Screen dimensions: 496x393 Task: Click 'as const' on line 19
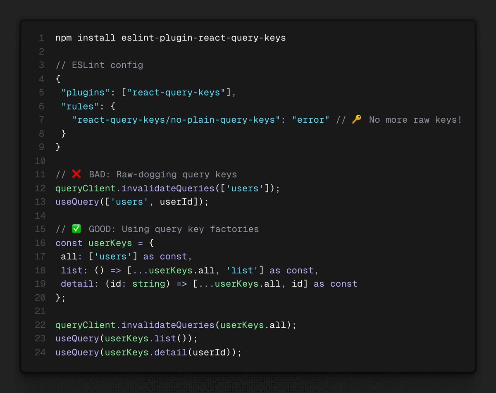(336, 283)
